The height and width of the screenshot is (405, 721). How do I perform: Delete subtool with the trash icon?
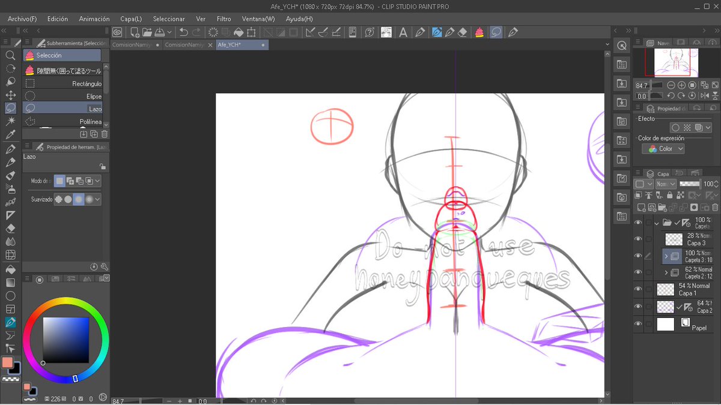pyautogui.click(x=105, y=134)
